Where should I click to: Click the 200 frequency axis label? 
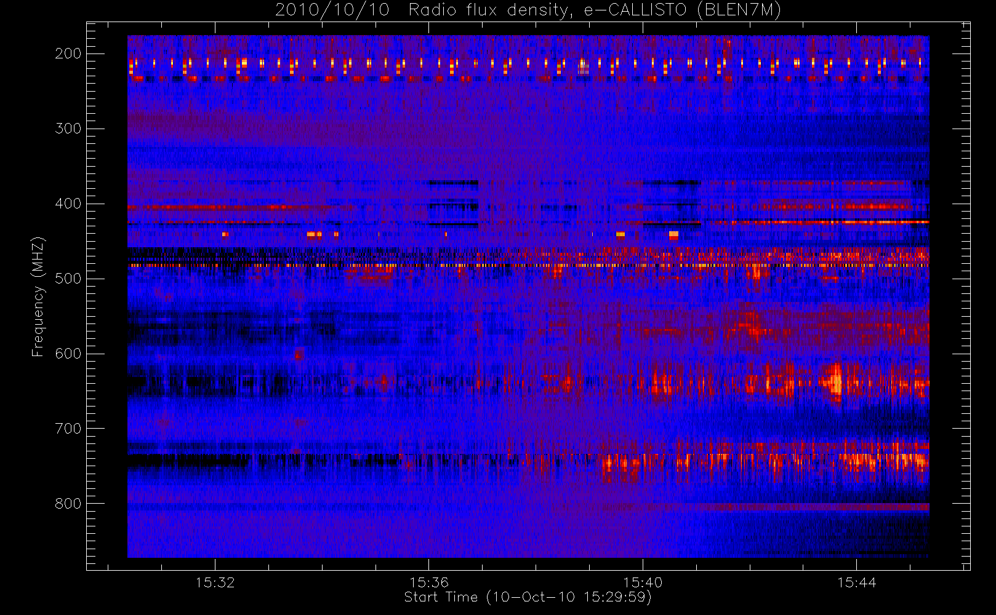tap(68, 54)
